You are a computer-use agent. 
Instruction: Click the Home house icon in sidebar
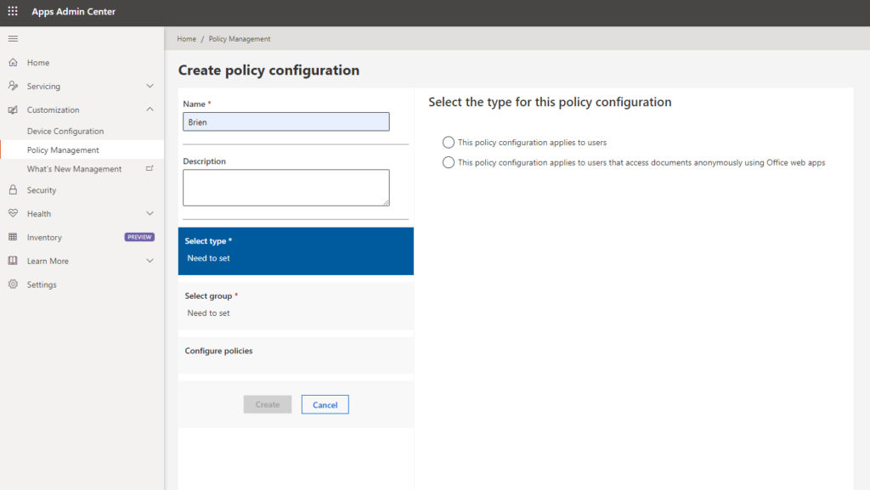coord(13,62)
